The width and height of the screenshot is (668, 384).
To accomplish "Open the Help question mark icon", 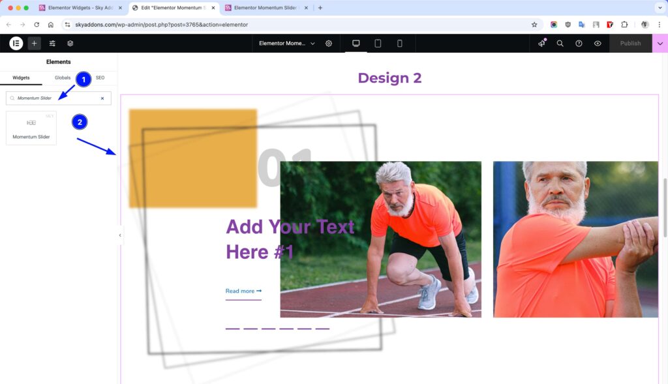I will click(579, 43).
